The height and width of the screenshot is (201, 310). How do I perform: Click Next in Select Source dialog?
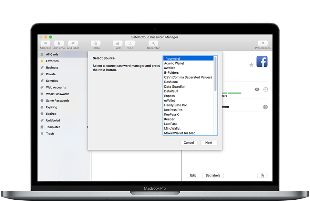[209, 143]
